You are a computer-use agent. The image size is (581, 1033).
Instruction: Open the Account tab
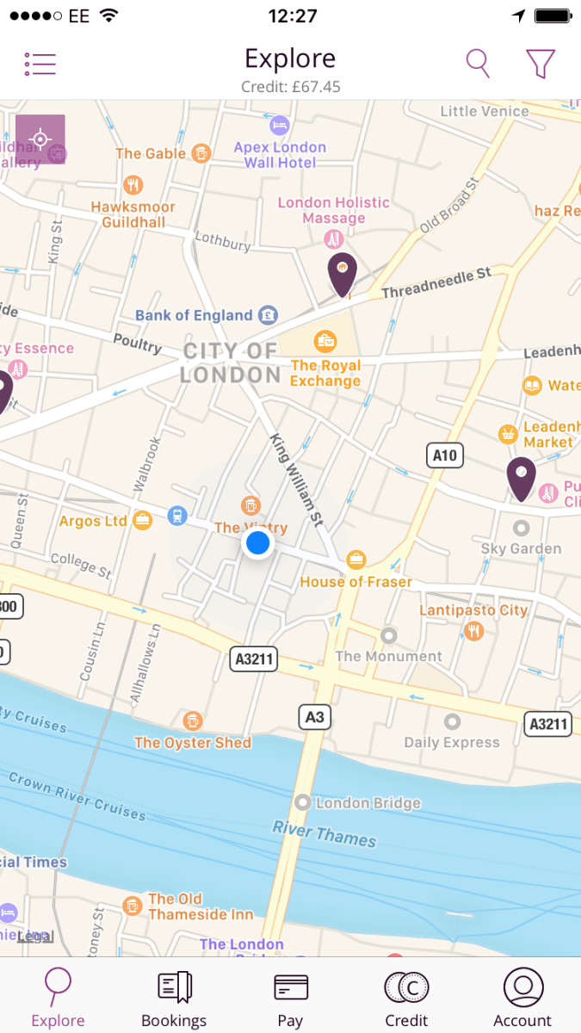[x=522, y=999]
